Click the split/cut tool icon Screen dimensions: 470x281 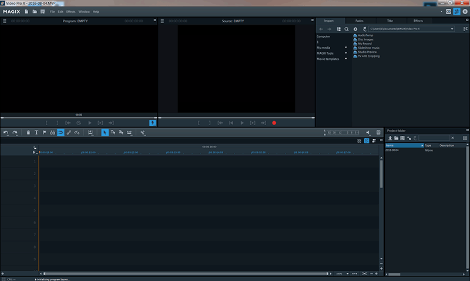click(143, 132)
